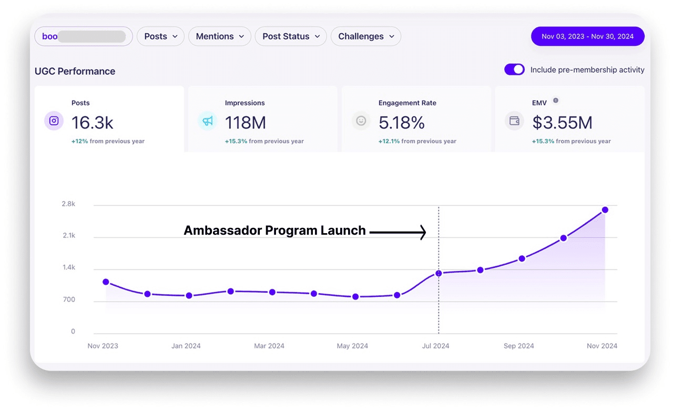The height and width of the screenshot is (410, 673).
Task: Click the highest Nov 2024 data point
Action: [x=605, y=209]
